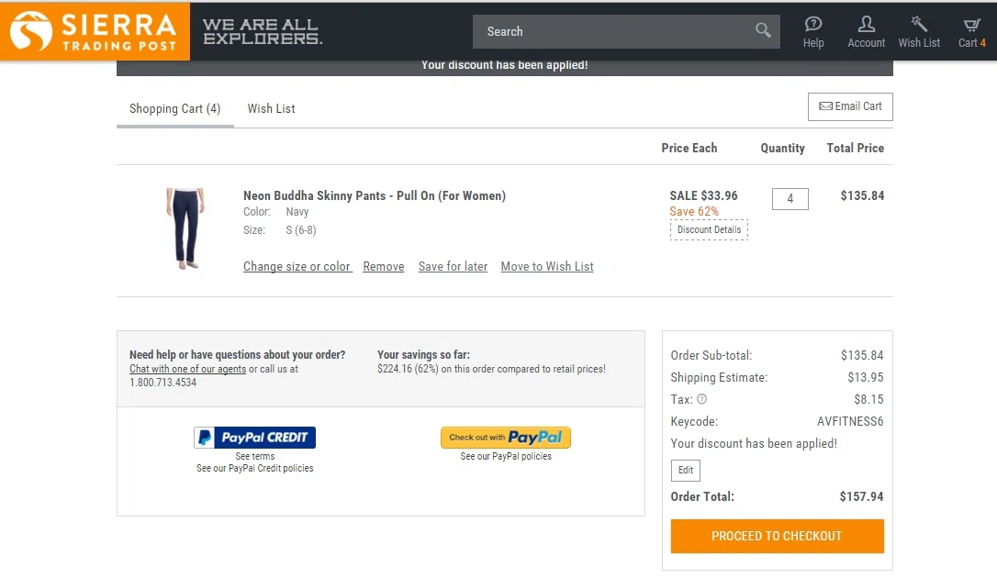Click the navy pants product thumbnail

point(185,228)
